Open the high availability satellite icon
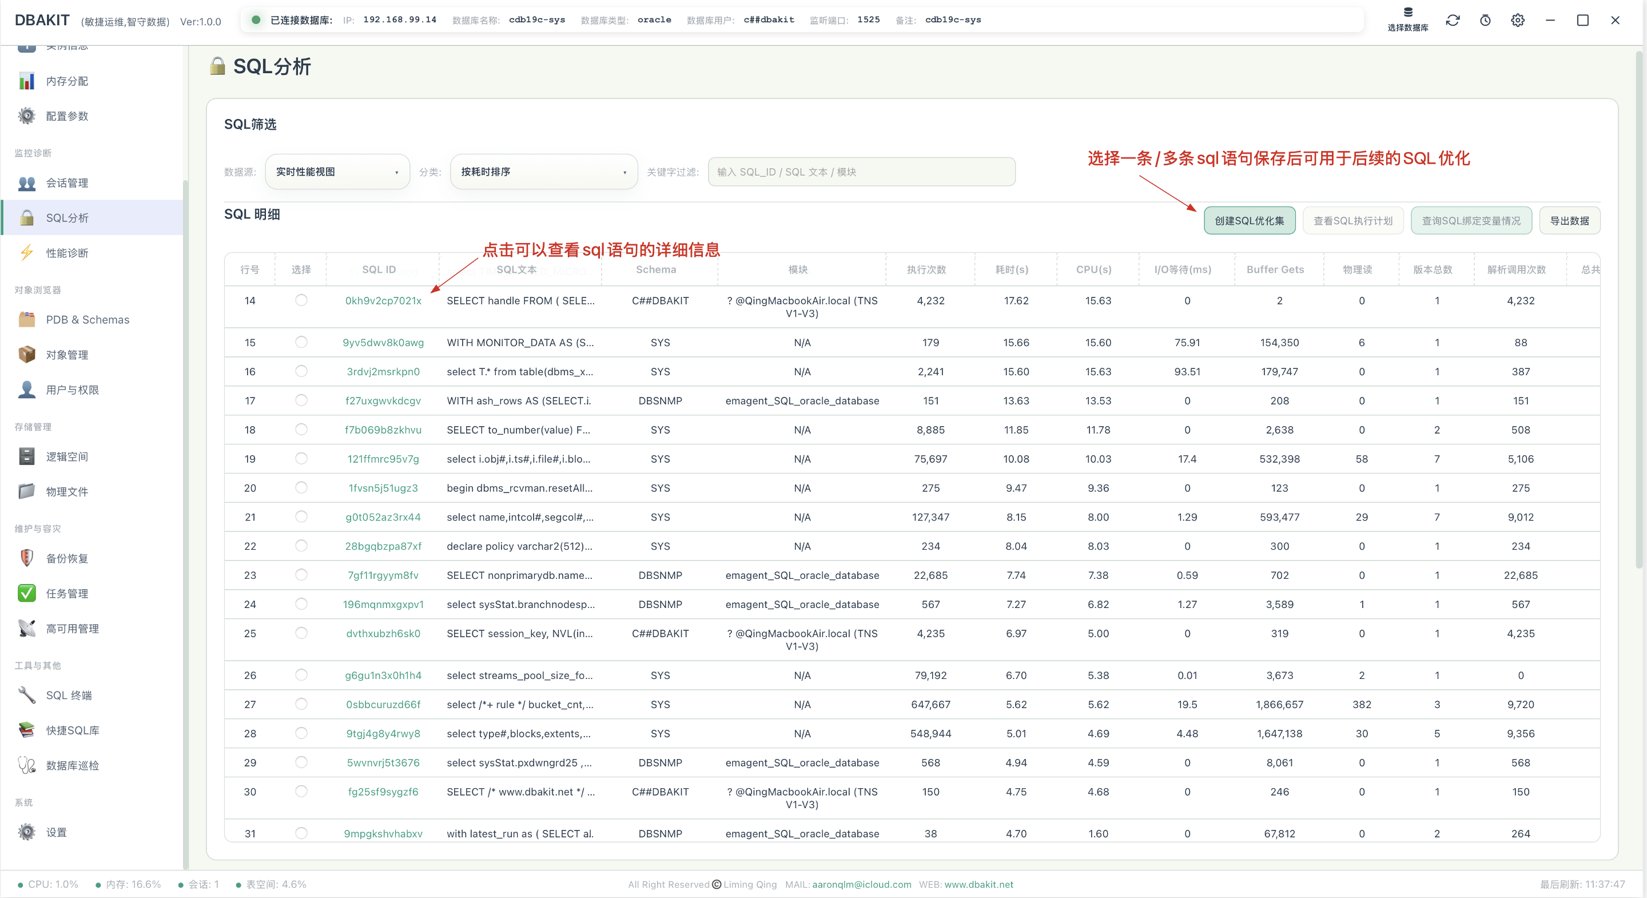The height and width of the screenshot is (898, 1647). click(26, 628)
